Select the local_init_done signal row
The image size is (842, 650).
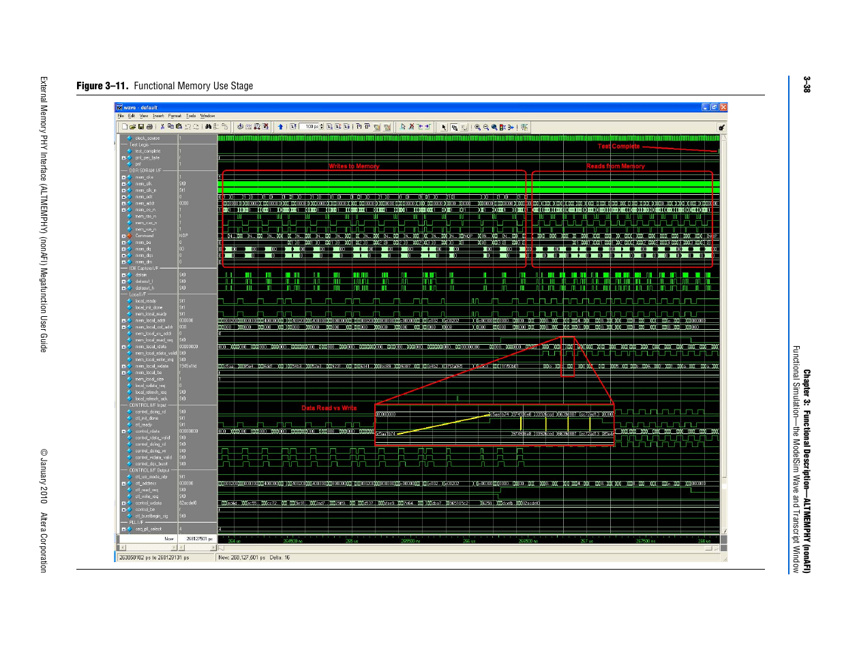point(149,307)
